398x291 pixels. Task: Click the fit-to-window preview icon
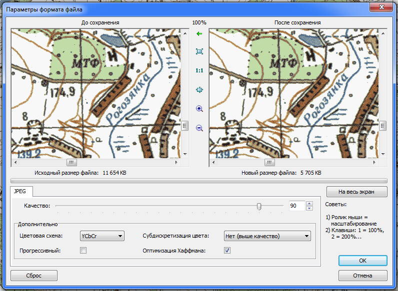(199, 51)
